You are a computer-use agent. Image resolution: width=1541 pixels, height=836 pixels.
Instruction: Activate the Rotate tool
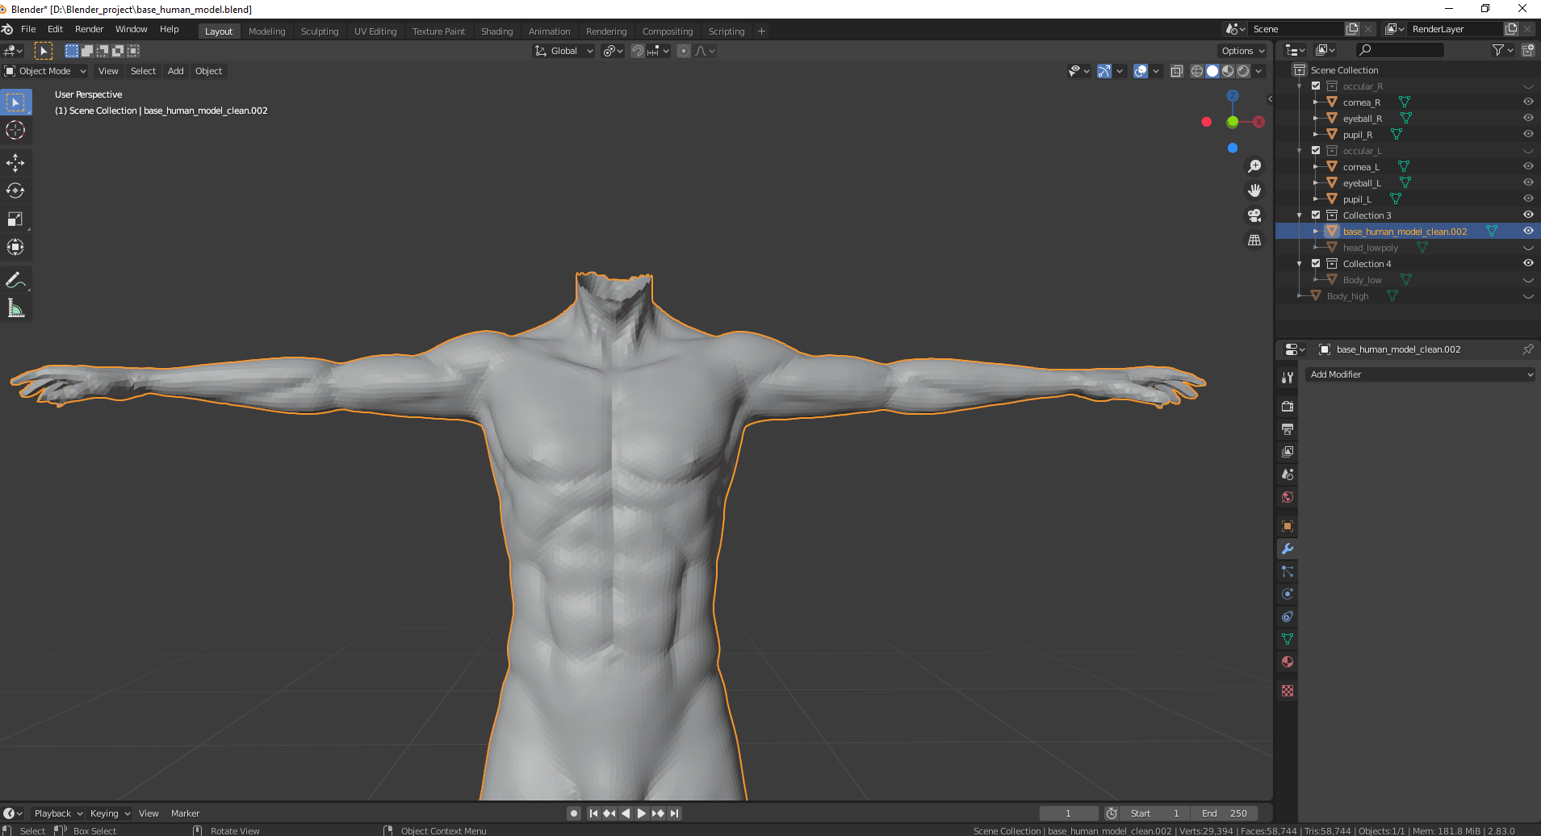click(15, 190)
